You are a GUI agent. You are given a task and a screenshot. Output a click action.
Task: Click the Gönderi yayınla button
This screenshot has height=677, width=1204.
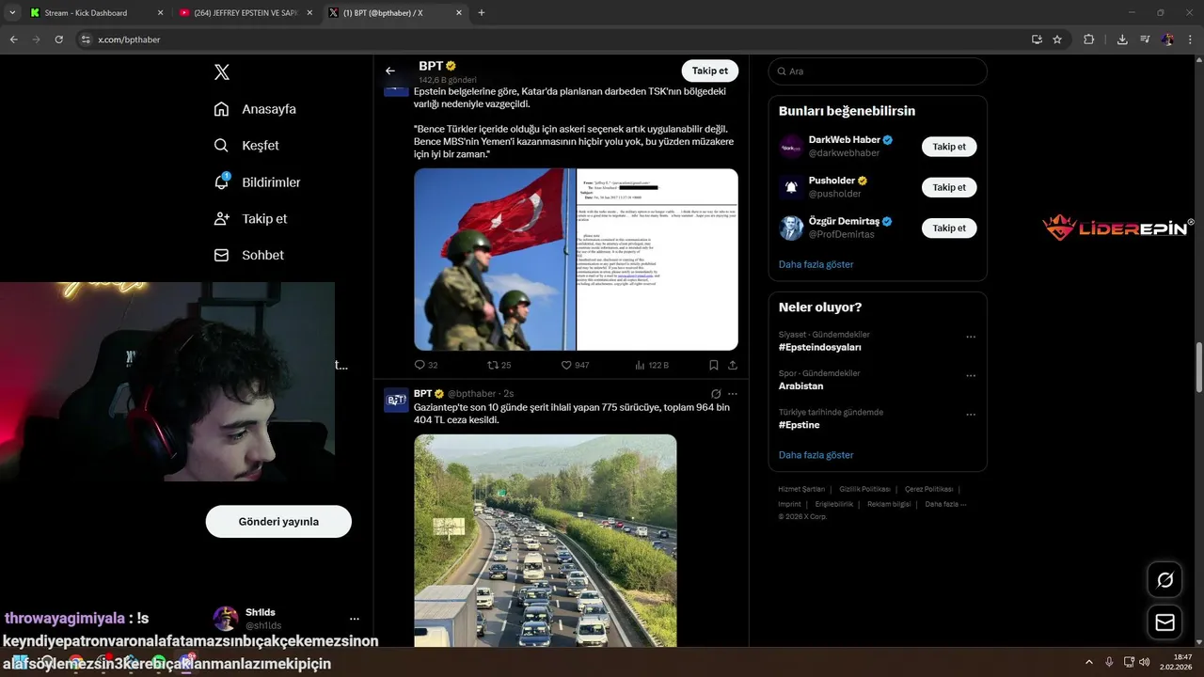coord(278,522)
